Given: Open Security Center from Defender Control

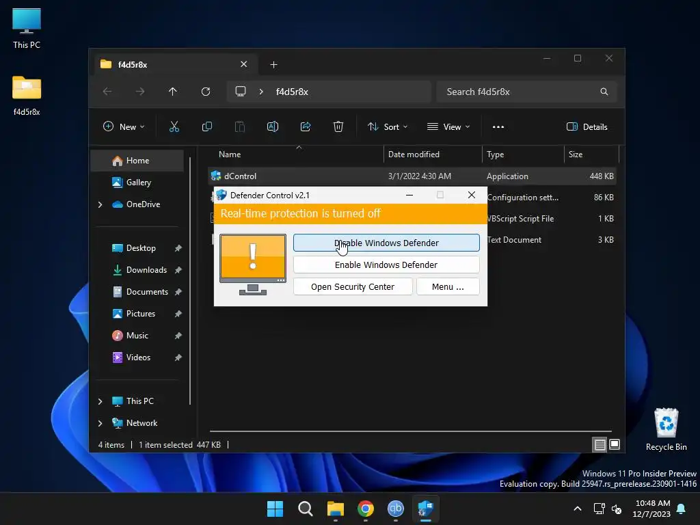Looking at the screenshot, I should (353, 286).
